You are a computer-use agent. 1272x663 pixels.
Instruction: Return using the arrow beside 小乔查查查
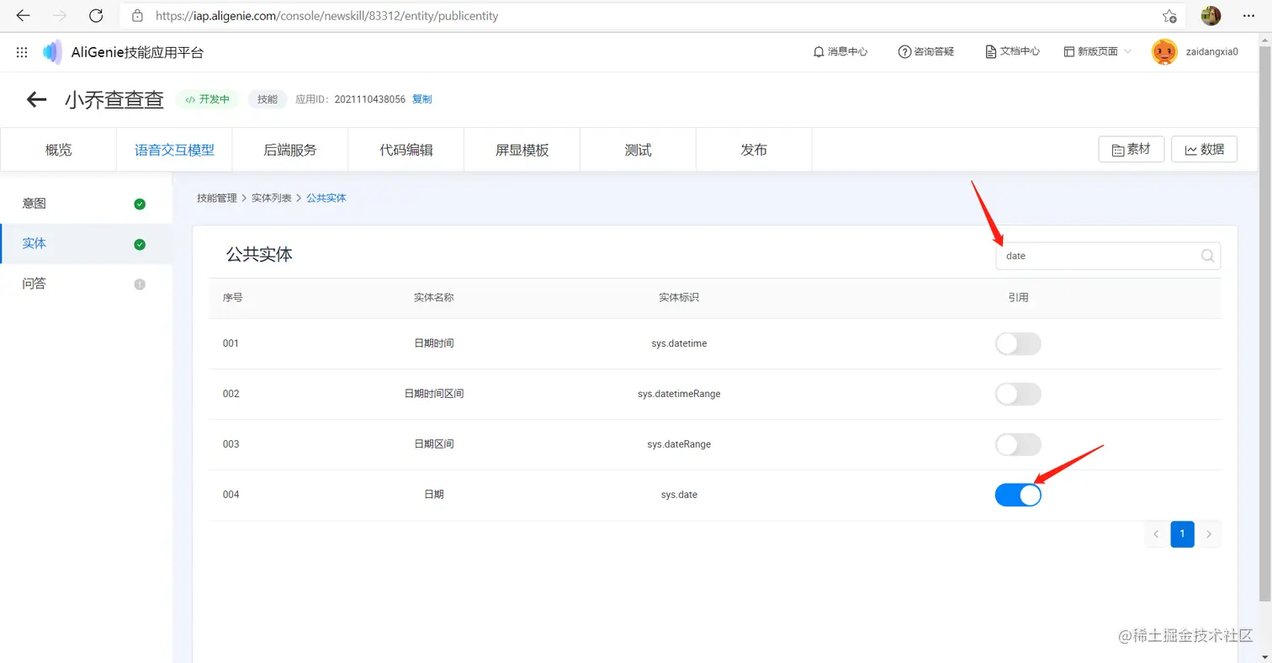coord(36,99)
